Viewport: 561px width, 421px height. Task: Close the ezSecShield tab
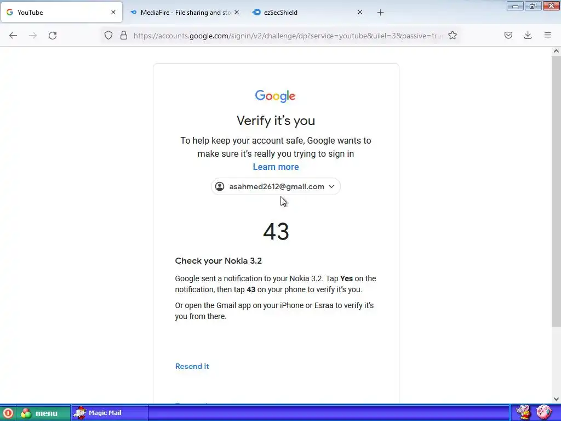(360, 12)
